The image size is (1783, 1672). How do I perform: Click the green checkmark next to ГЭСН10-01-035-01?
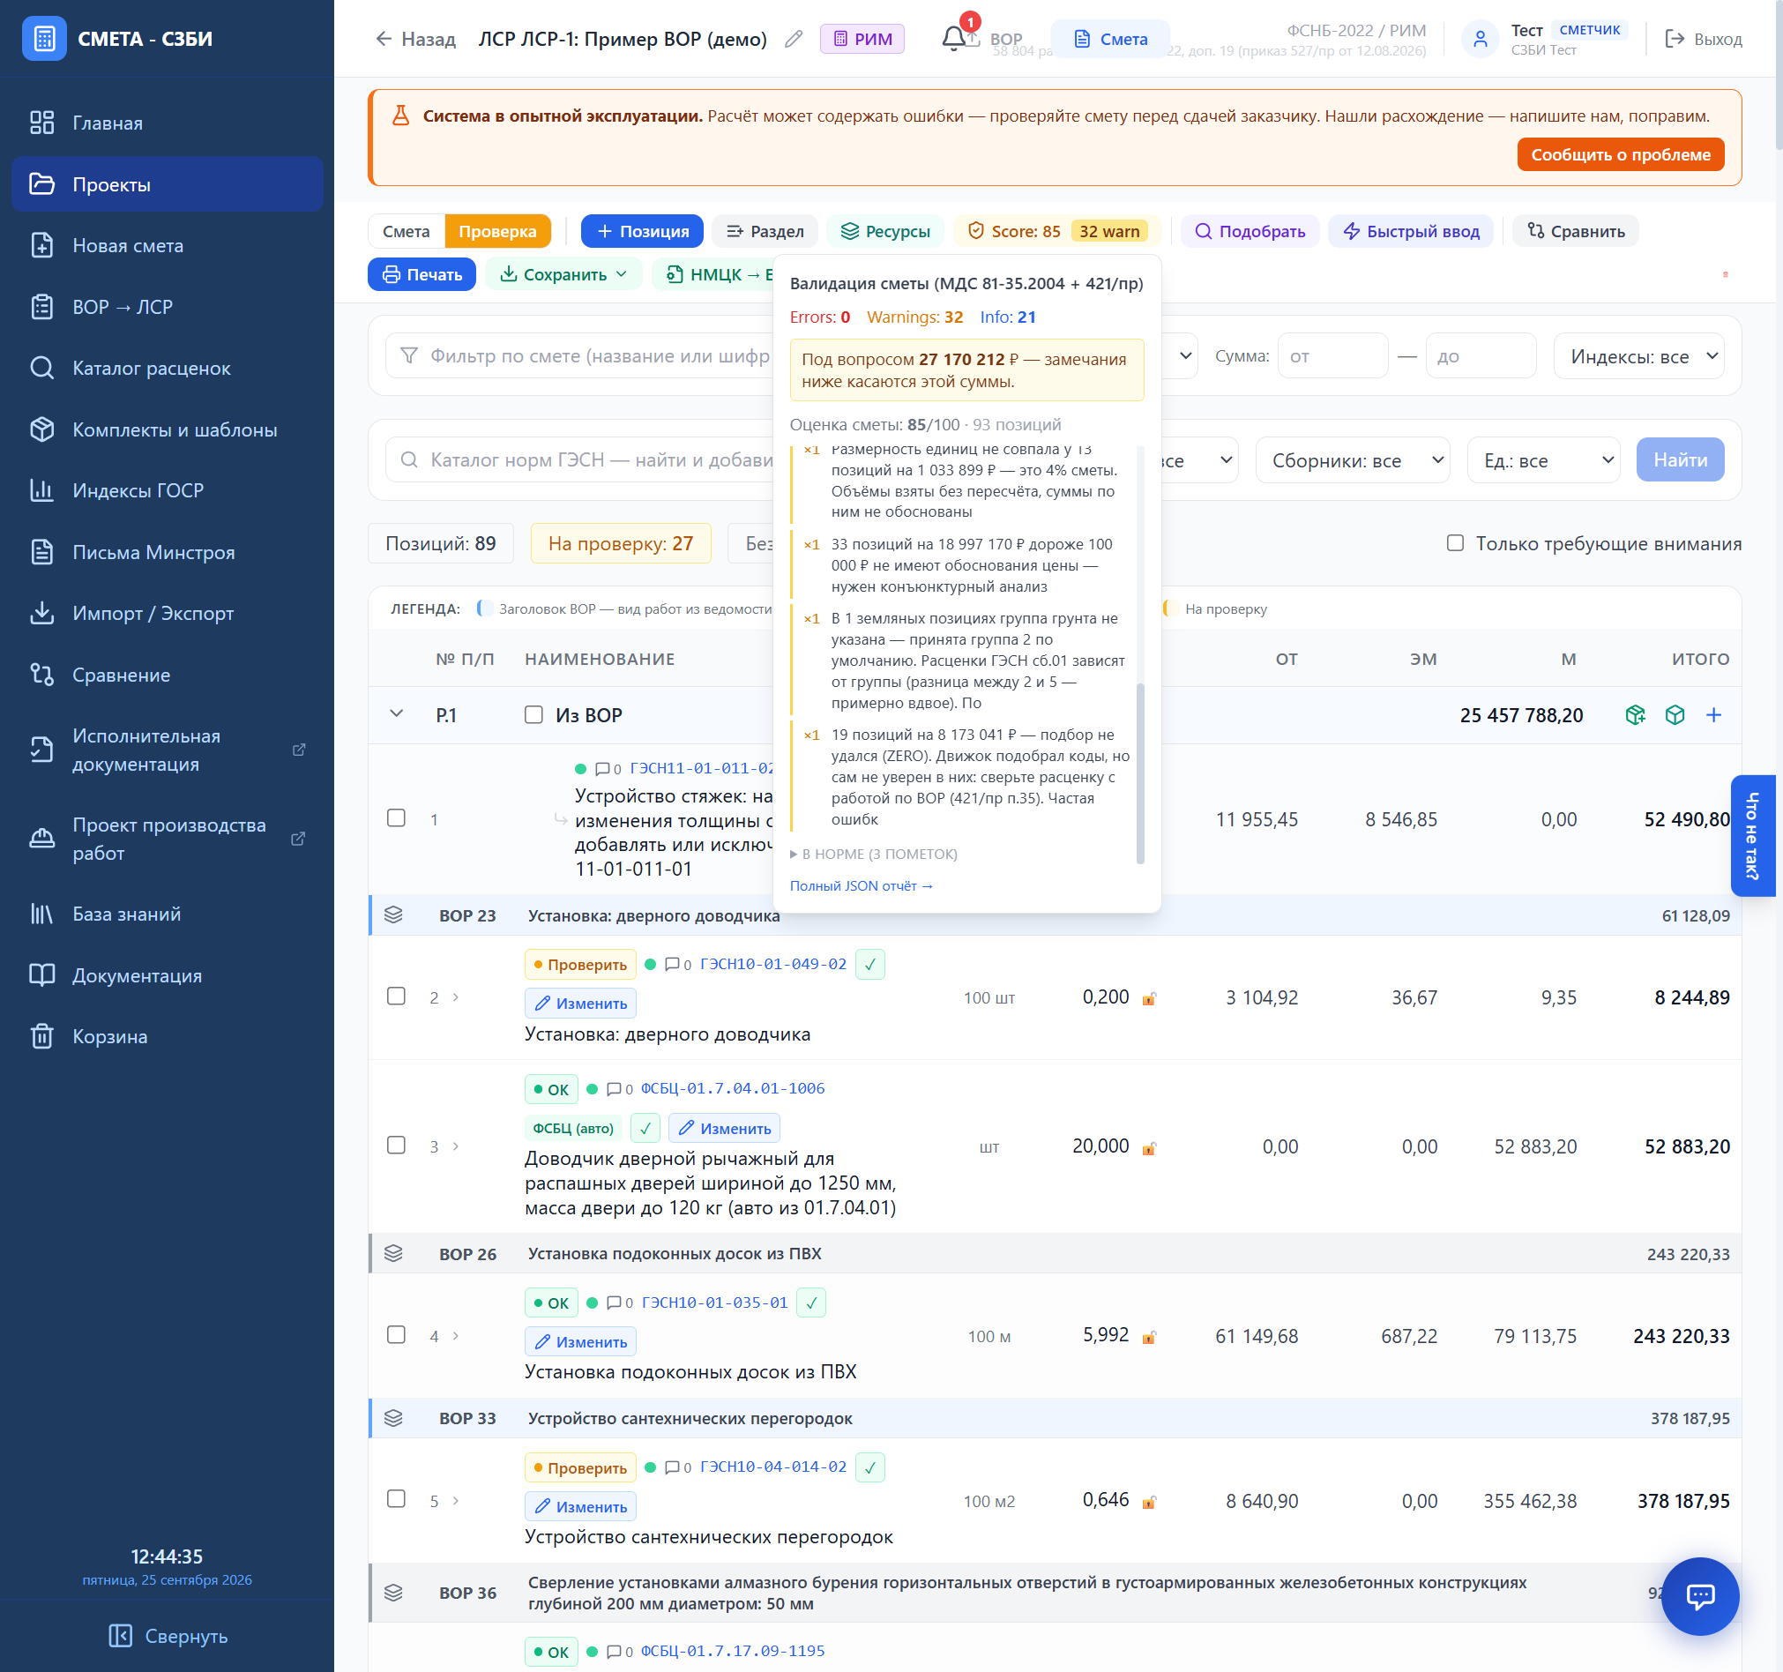pyautogui.click(x=811, y=1303)
